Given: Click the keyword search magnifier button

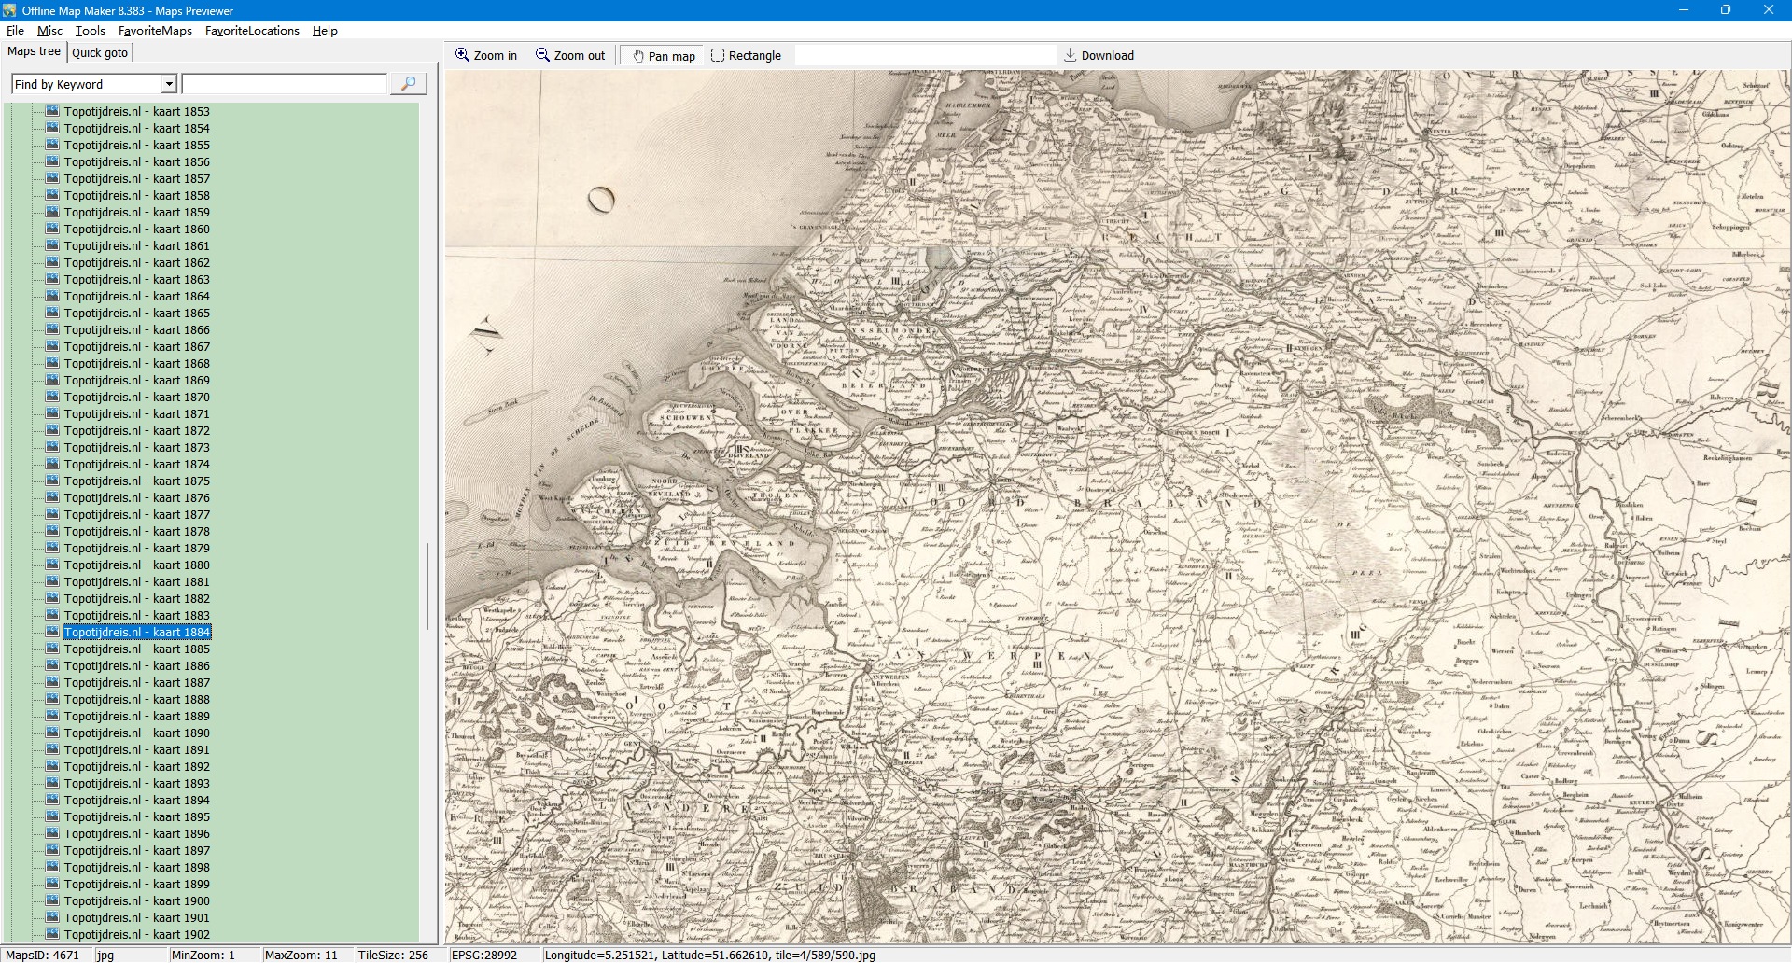Looking at the screenshot, I should (408, 84).
